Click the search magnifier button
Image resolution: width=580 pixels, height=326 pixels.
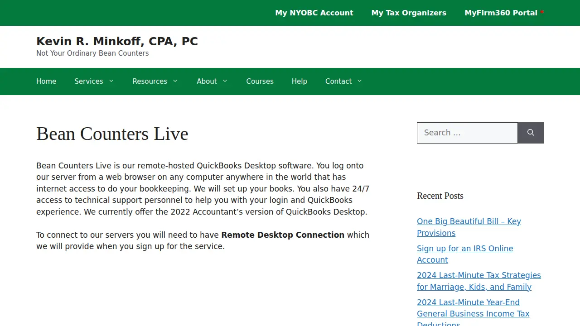click(531, 133)
